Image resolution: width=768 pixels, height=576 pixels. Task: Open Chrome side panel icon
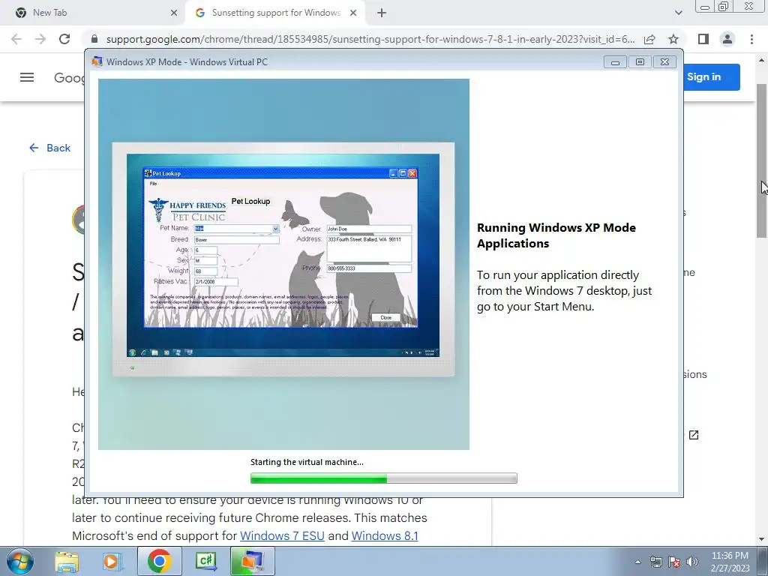[703, 39]
